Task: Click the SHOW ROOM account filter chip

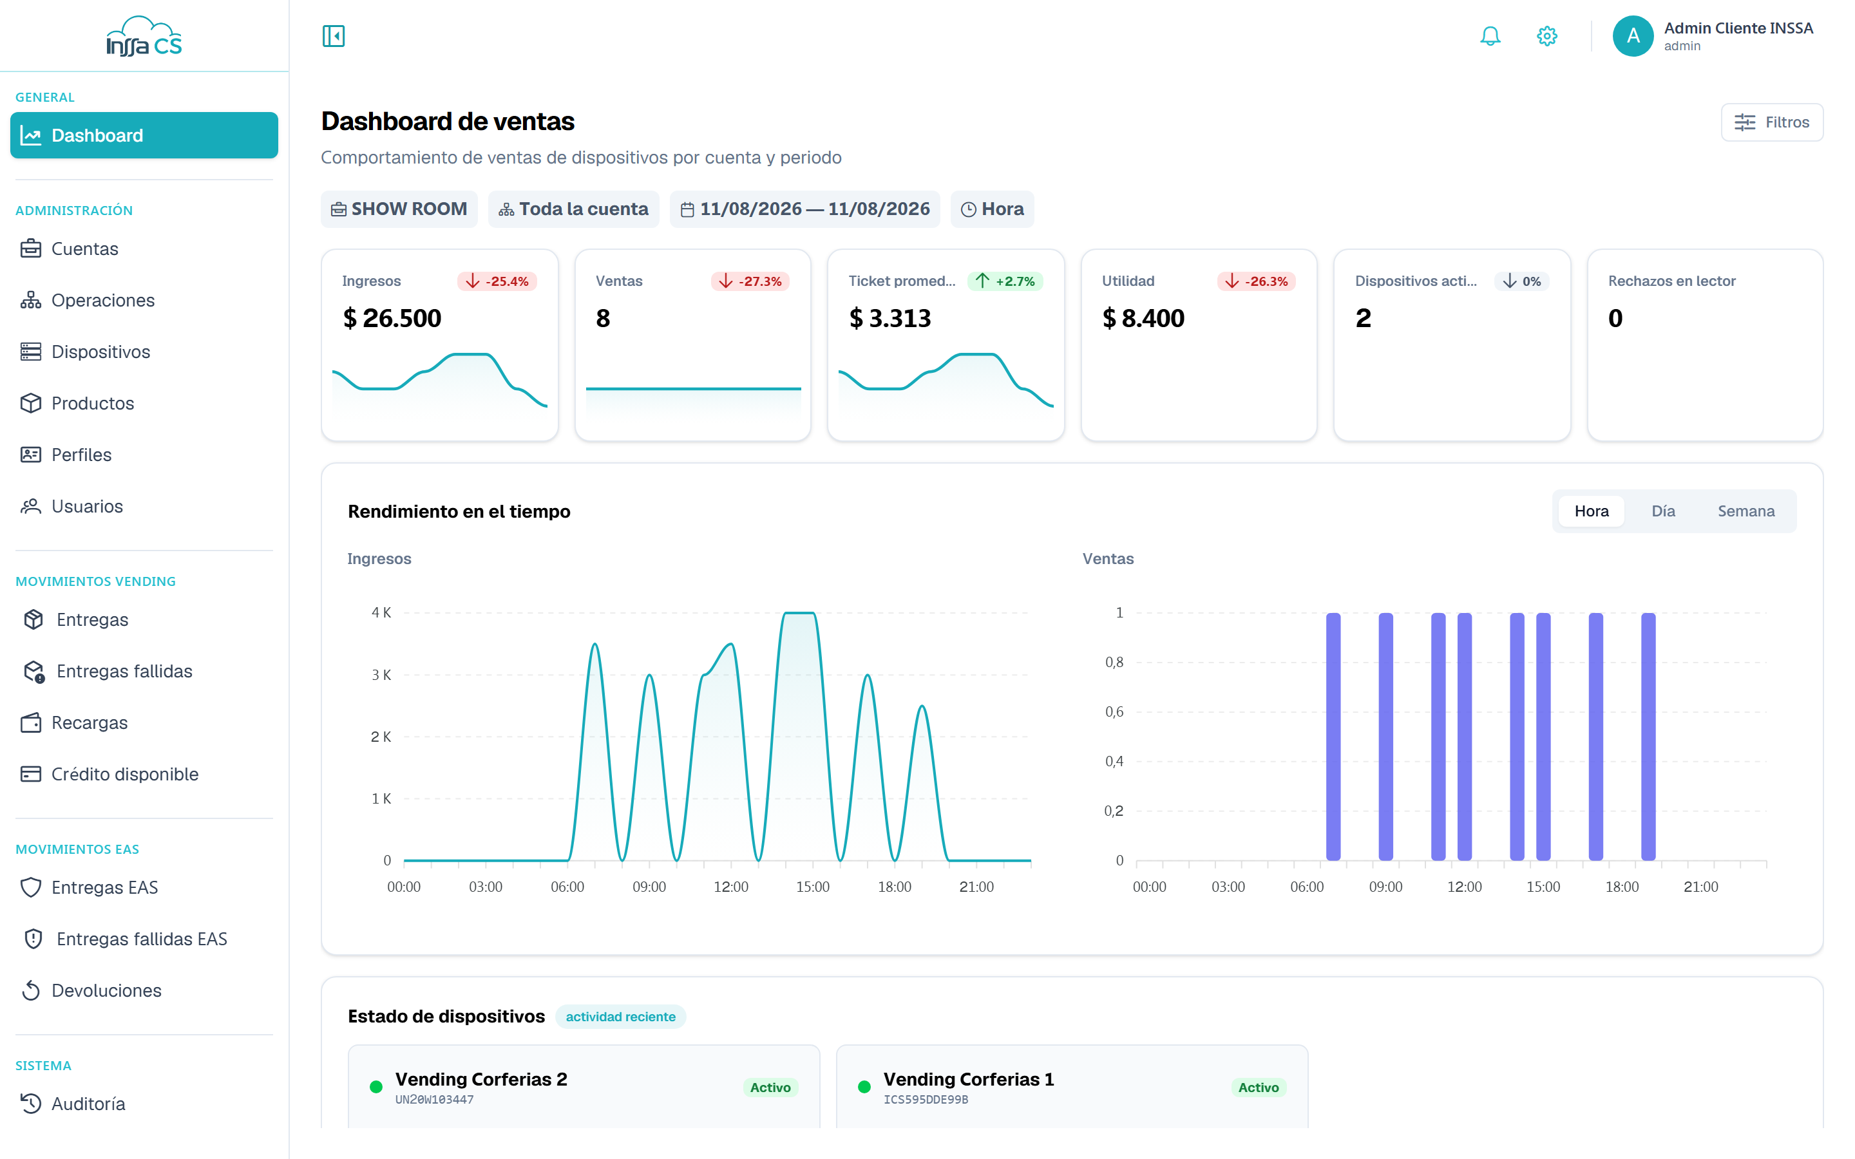Action: tap(399, 209)
